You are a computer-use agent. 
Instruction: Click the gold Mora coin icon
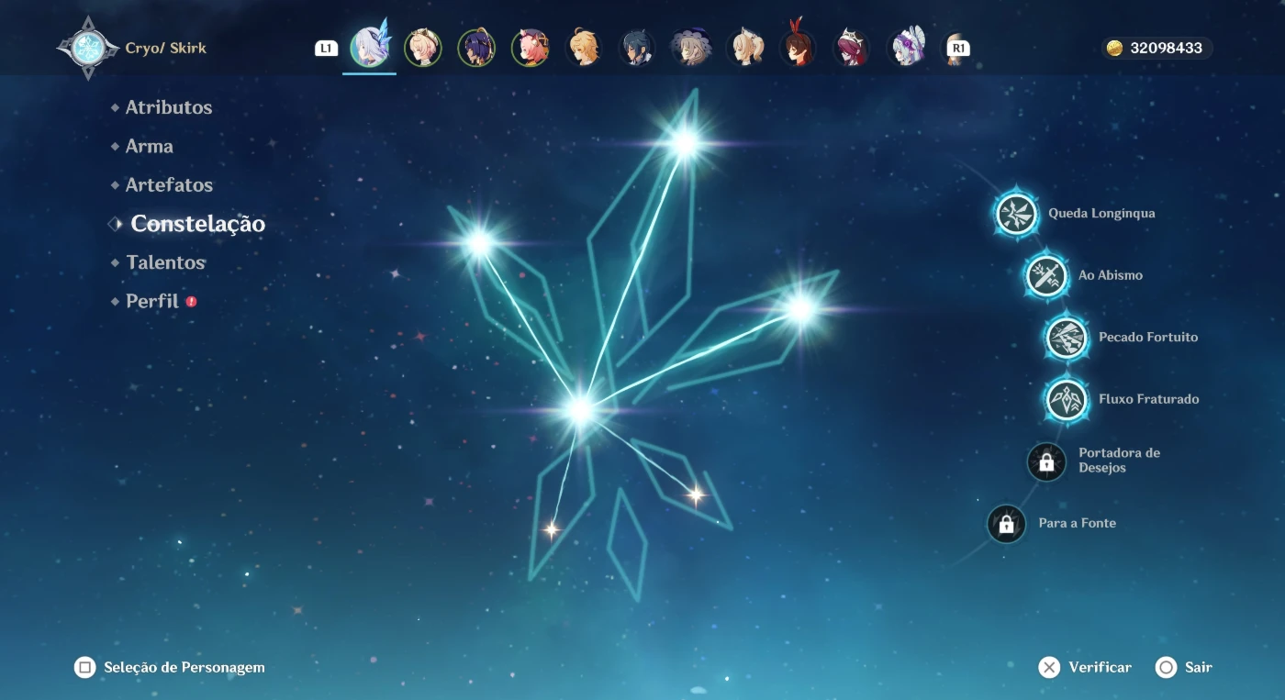pyautogui.click(x=1114, y=49)
